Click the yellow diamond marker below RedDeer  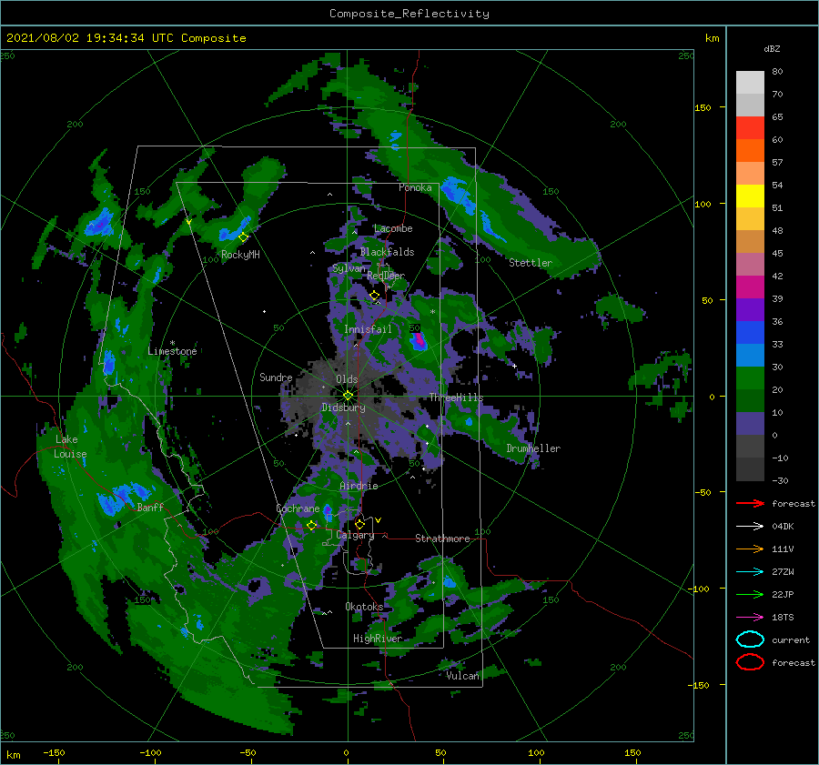tap(374, 296)
